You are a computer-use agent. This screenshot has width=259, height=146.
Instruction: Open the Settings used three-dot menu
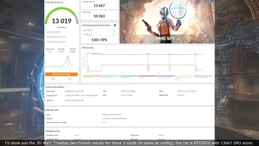click(213, 110)
